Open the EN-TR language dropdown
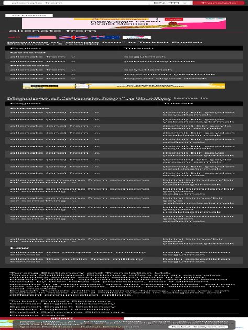This screenshot has height=330, width=248. (x=170, y=3)
